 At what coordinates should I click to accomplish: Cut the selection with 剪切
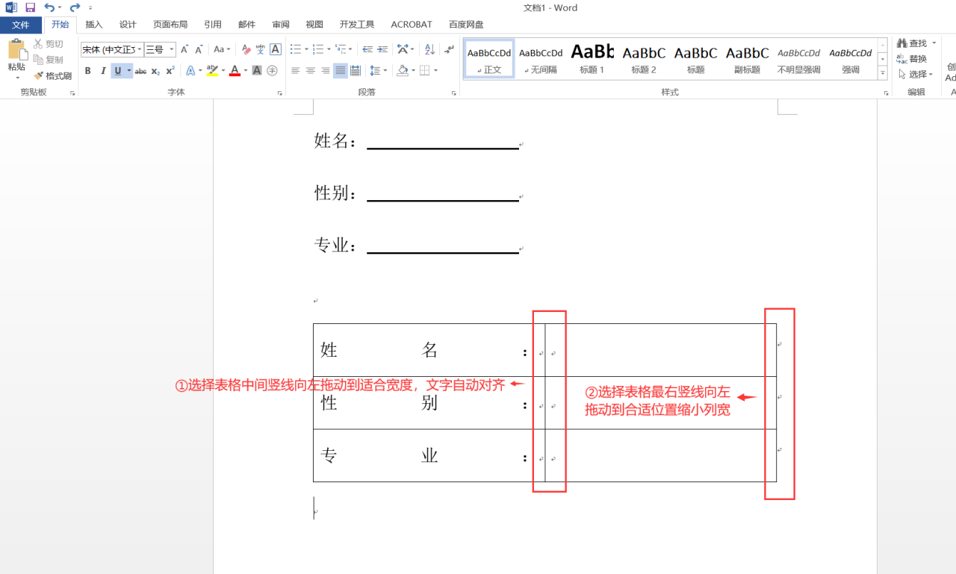(x=49, y=44)
